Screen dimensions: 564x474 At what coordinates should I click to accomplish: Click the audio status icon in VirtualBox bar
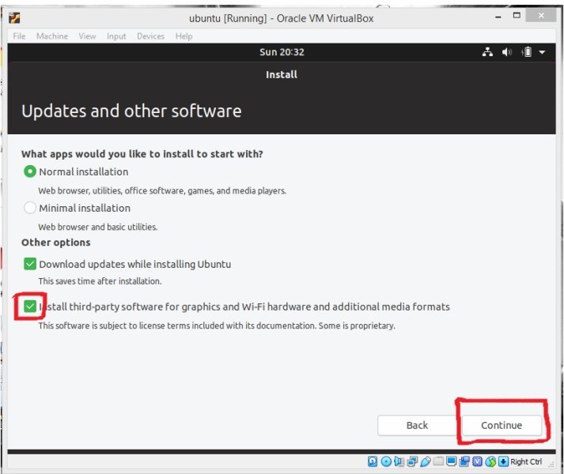click(x=399, y=461)
